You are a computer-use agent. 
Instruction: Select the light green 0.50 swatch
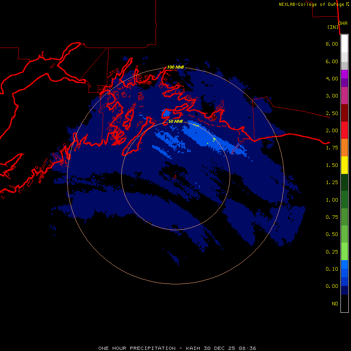click(344, 234)
